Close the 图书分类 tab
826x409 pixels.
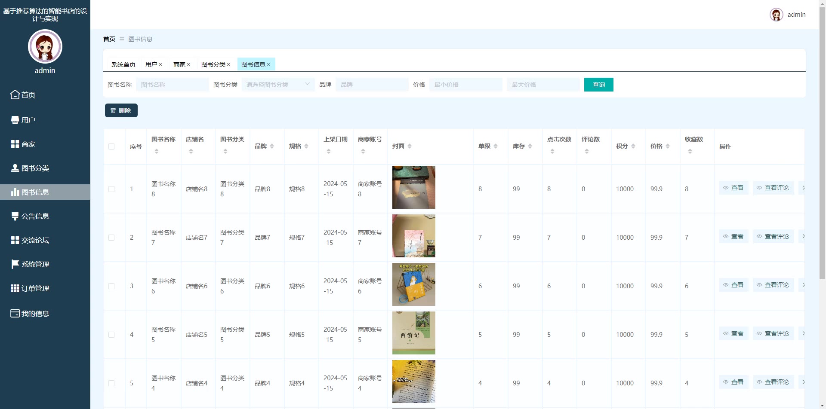[x=228, y=64]
